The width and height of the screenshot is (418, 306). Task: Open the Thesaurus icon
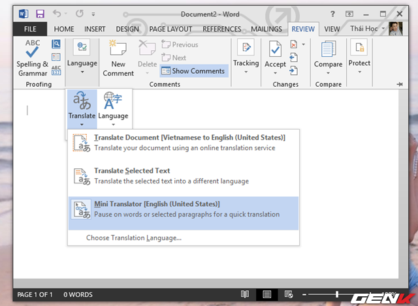point(56,57)
